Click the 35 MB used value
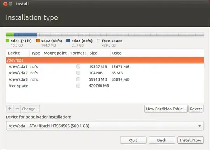The height and width of the screenshot is (150, 210). pos(117,73)
